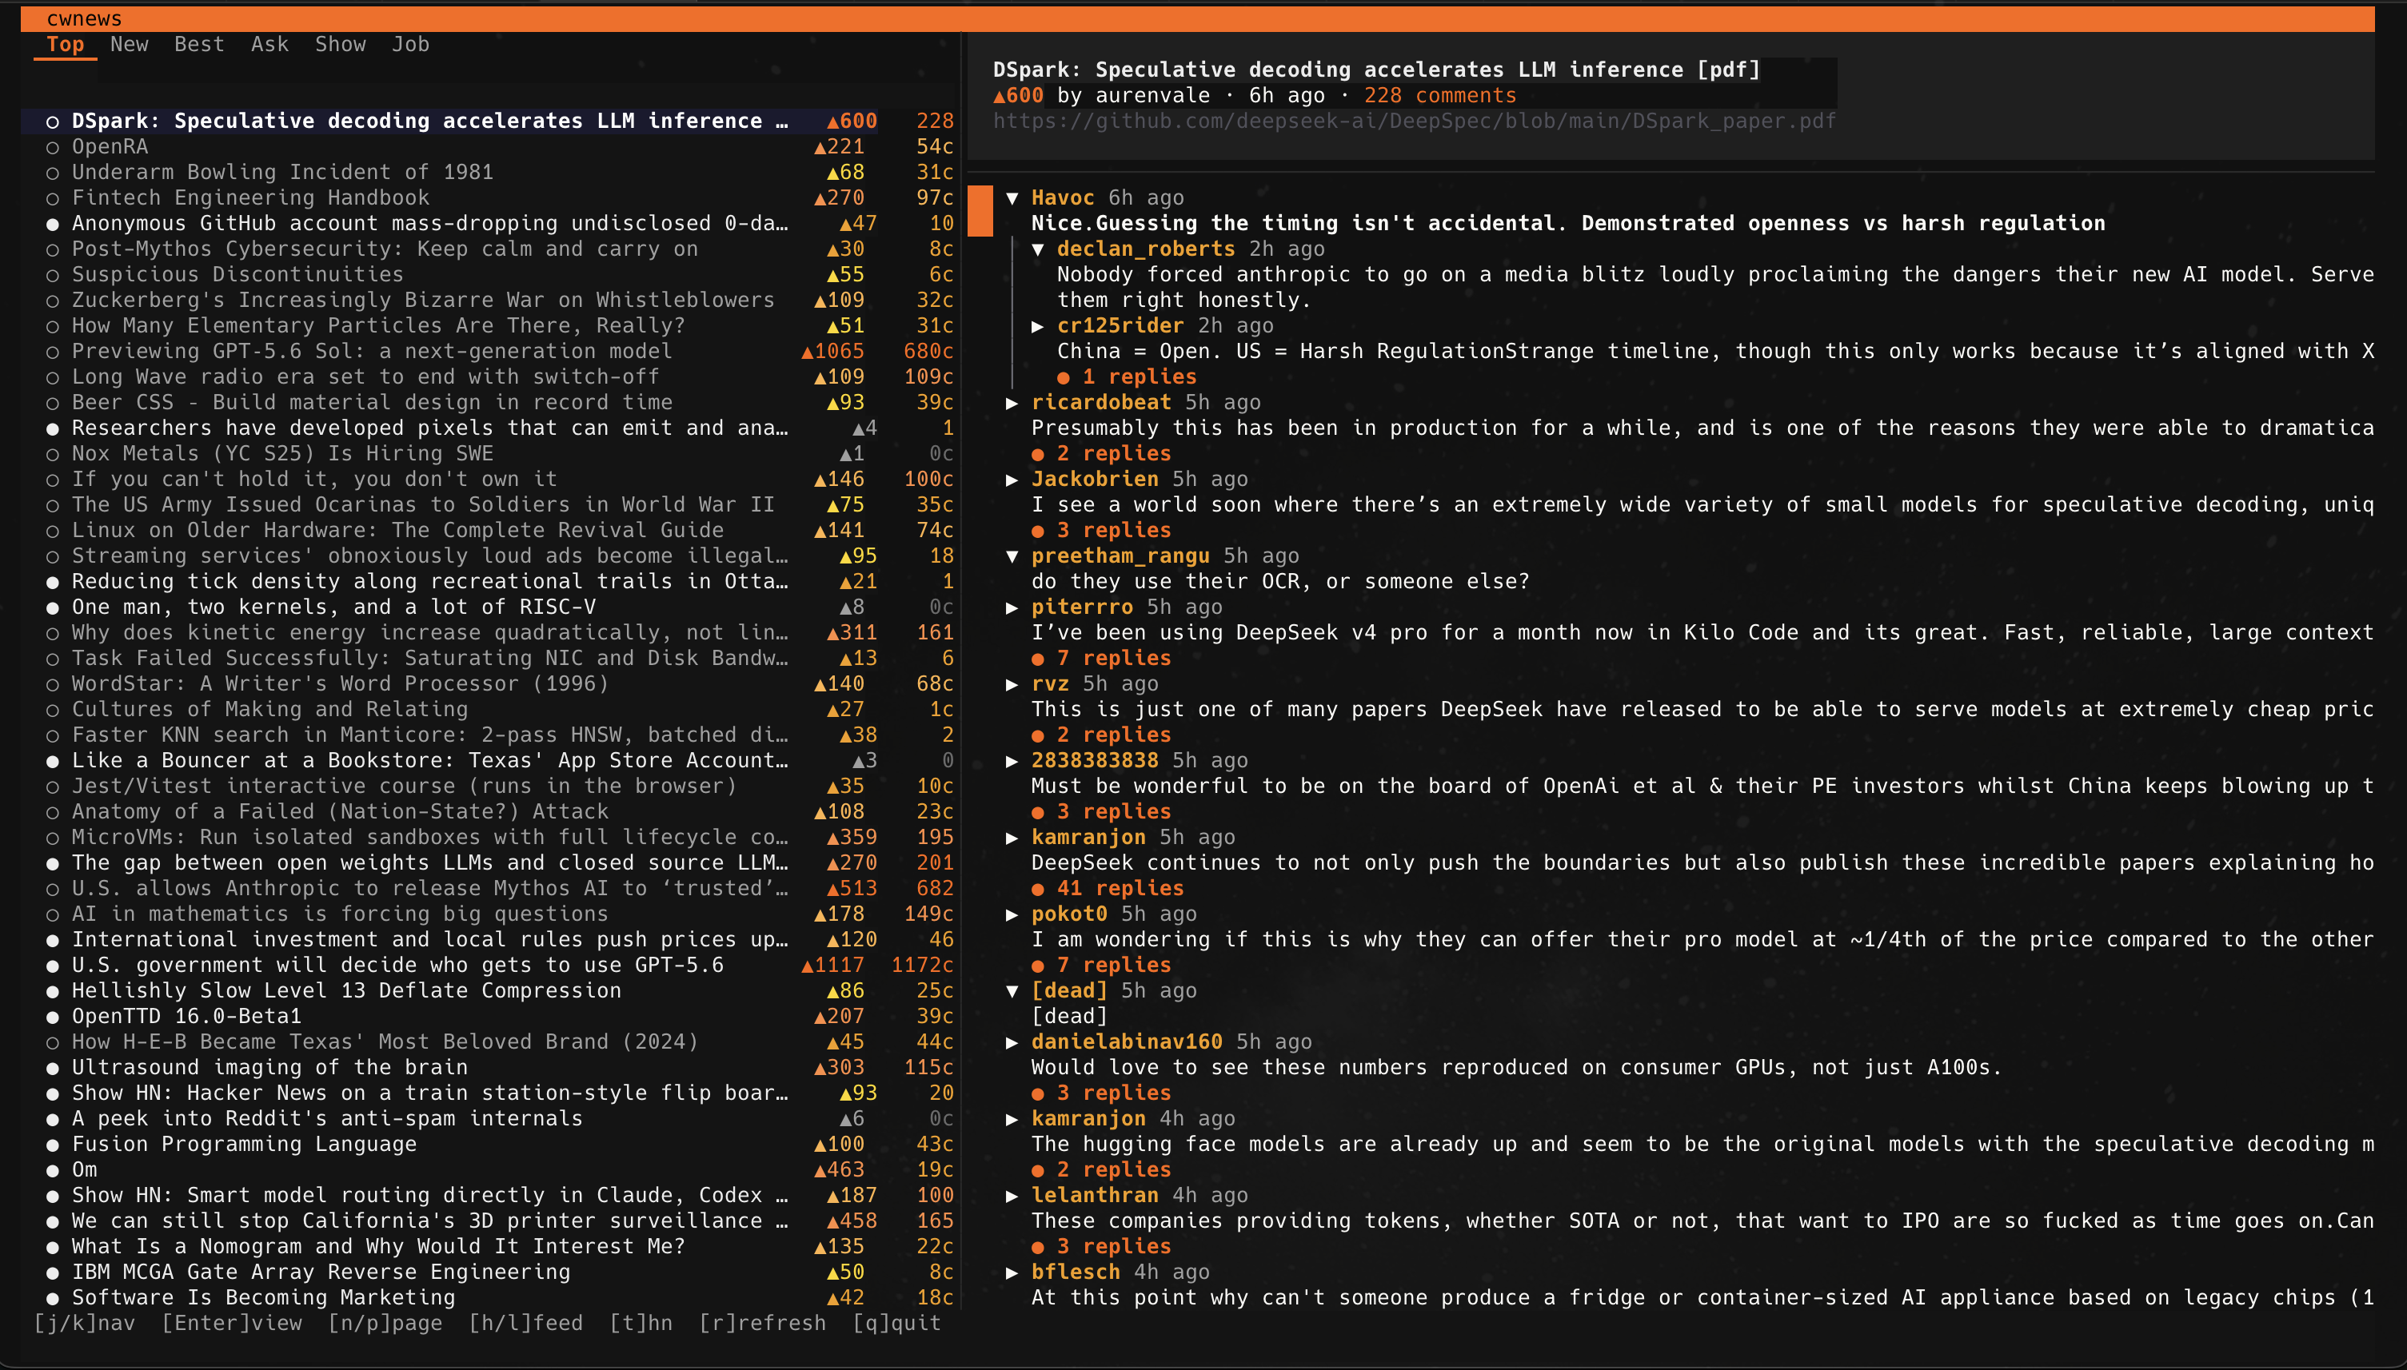Click the [h/l]feed shortcut in footer
The width and height of the screenshot is (2407, 1370).
click(525, 1323)
